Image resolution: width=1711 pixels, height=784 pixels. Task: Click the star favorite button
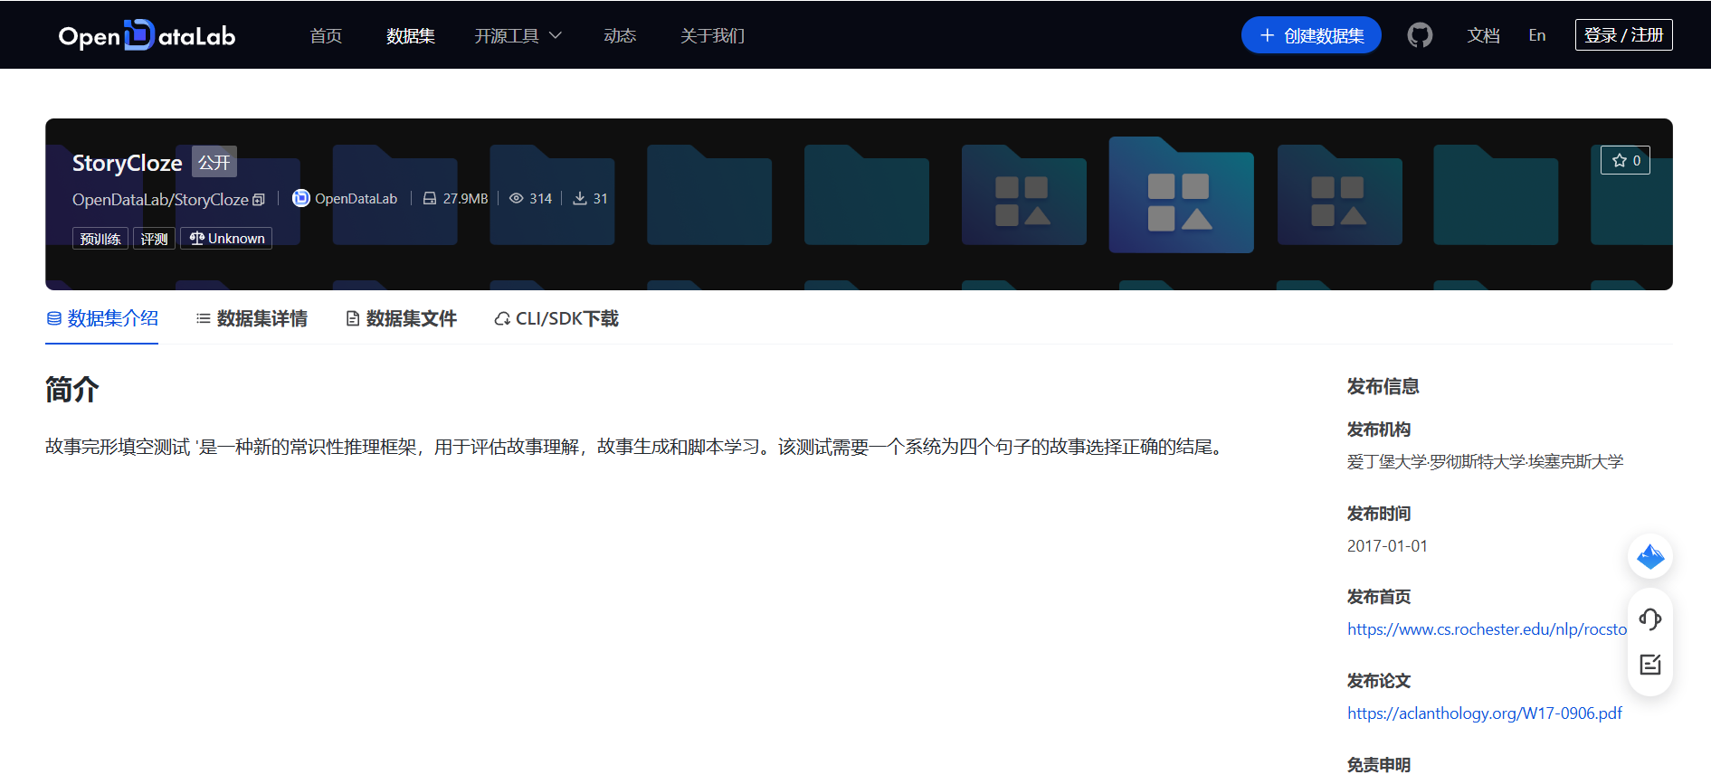pos(1625,160)
